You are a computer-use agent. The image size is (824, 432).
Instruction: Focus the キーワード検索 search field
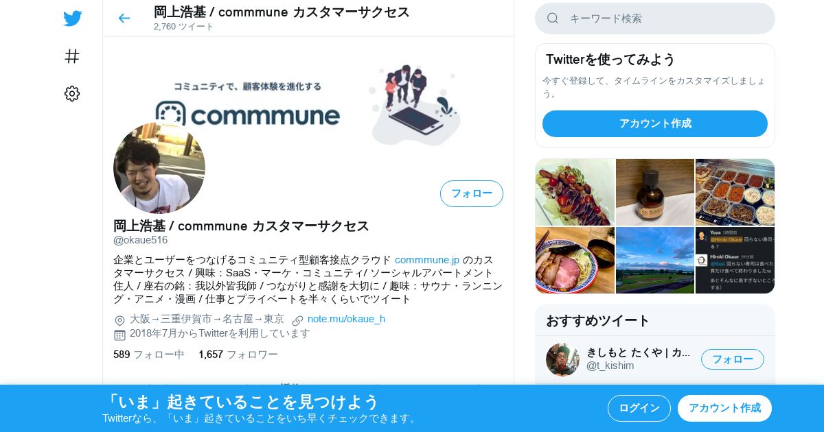(655, 19)
